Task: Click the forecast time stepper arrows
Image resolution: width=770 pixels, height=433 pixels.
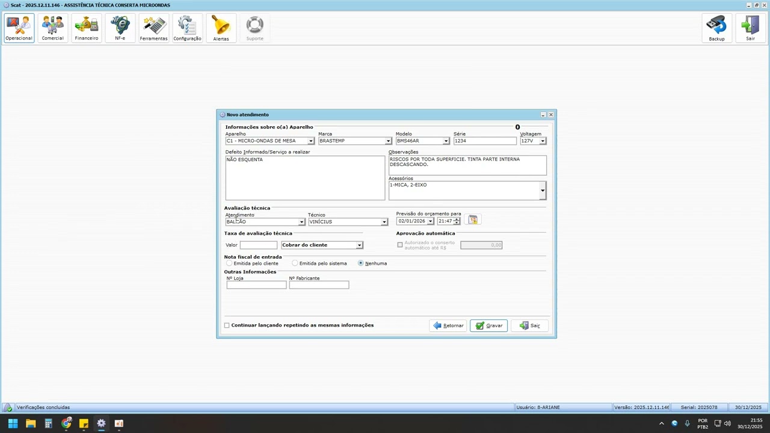Action: click(x=457, y=221)
